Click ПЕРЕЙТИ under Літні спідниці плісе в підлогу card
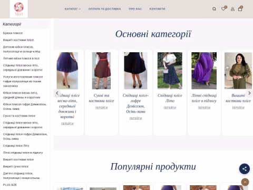 click(204, 108)
